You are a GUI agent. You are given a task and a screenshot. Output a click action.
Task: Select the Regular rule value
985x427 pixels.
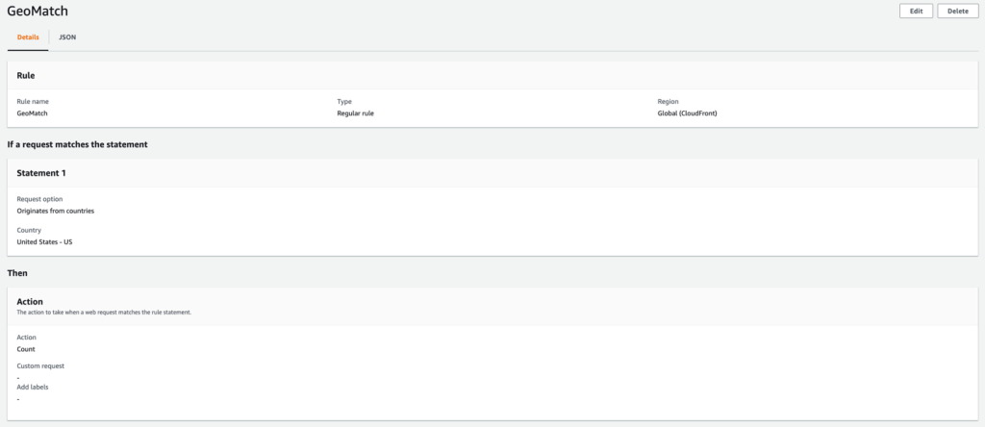(356, 113)
